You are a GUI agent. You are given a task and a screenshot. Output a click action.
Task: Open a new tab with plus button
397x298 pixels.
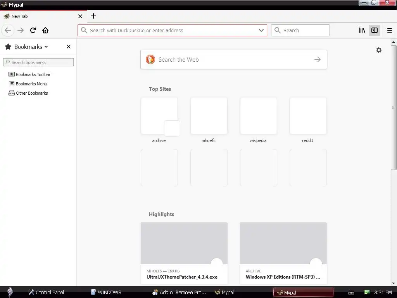click(93, 16)
